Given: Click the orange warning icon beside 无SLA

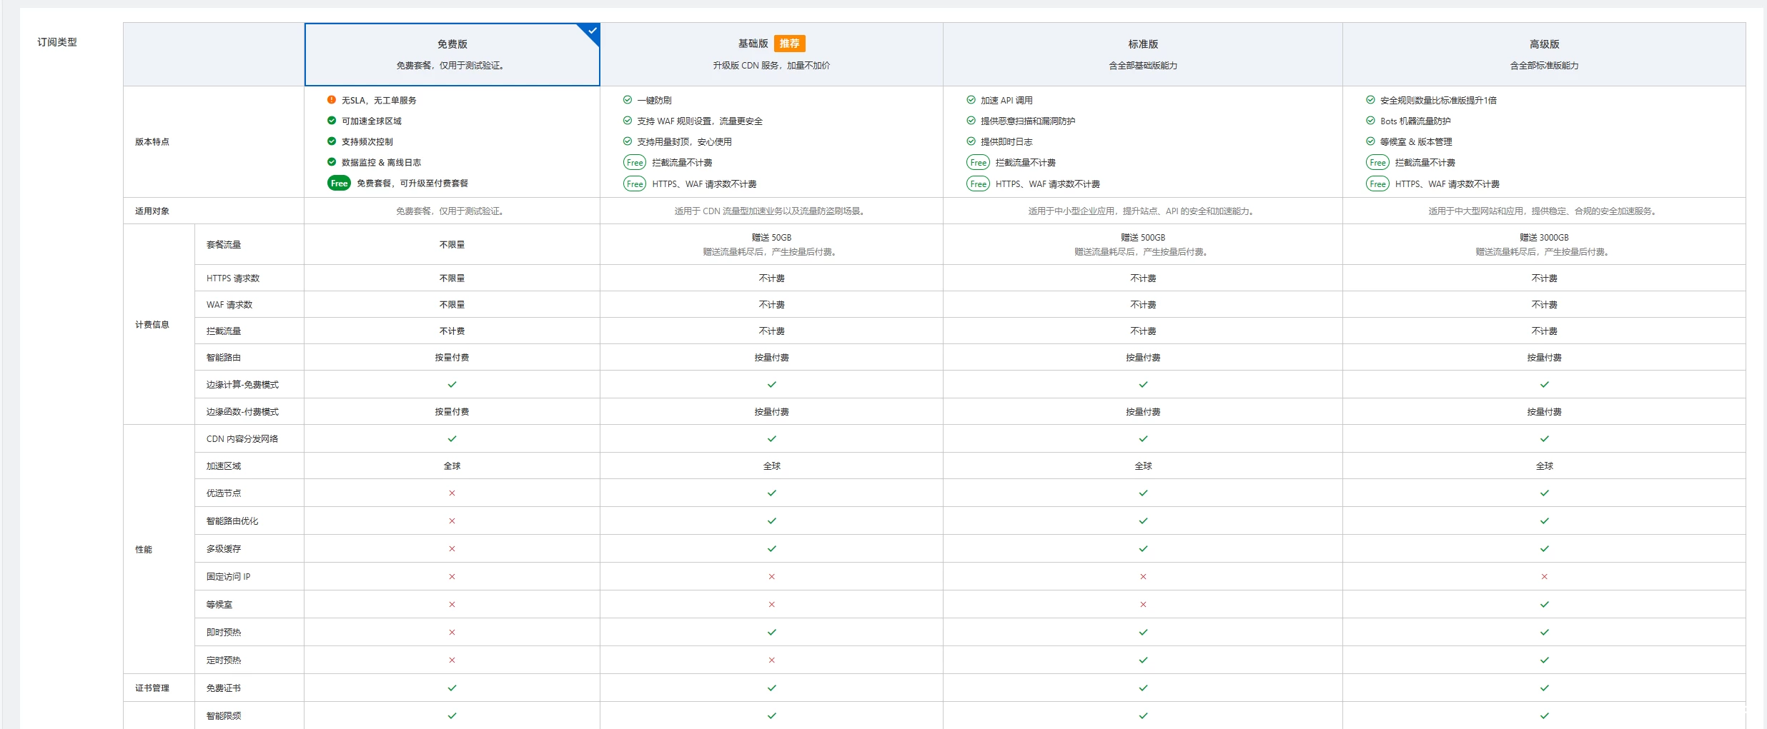Looking at the screenshot, I should click(x=332, y=100).
